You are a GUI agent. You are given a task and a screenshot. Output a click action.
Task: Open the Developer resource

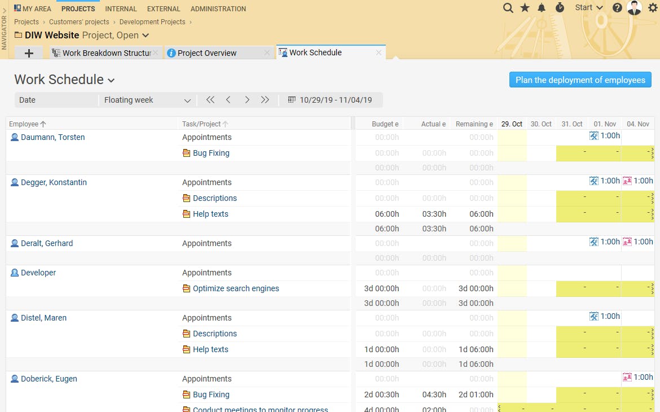(38, 273)
